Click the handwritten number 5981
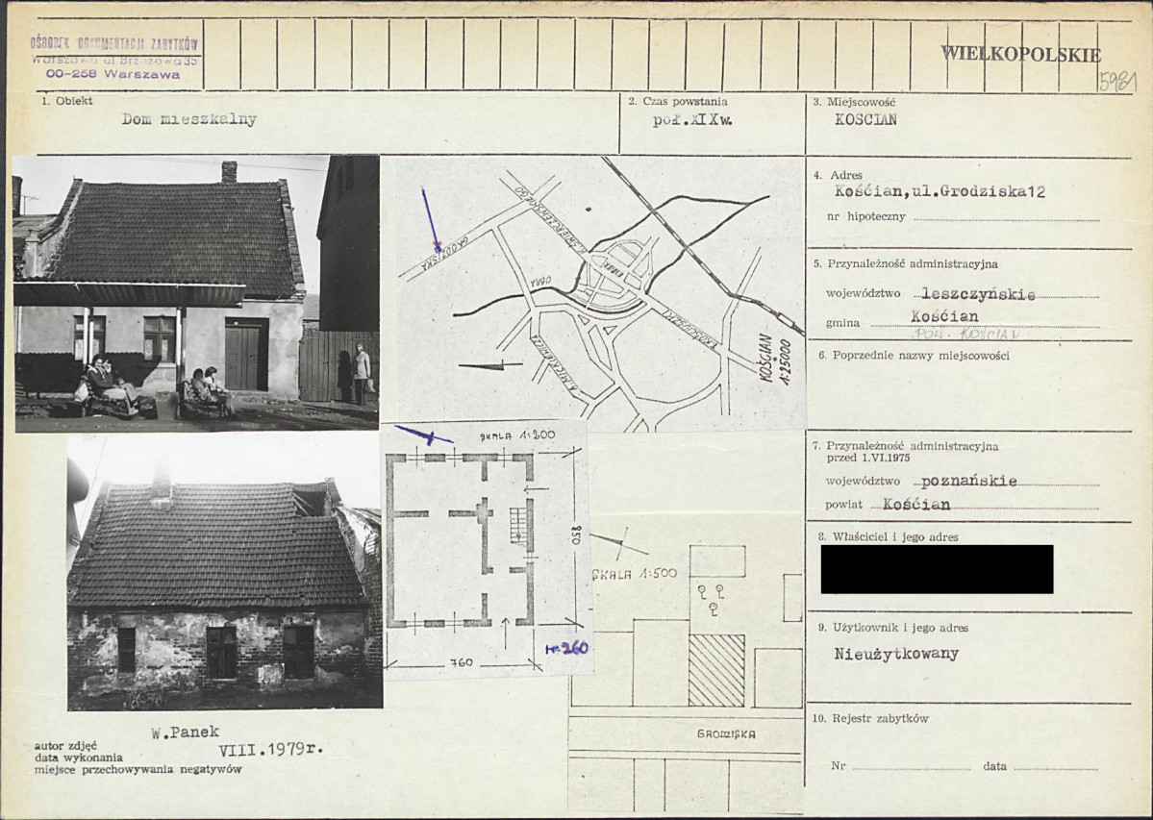Screen dimensions: 1153x820 (x=1116, y=79)
